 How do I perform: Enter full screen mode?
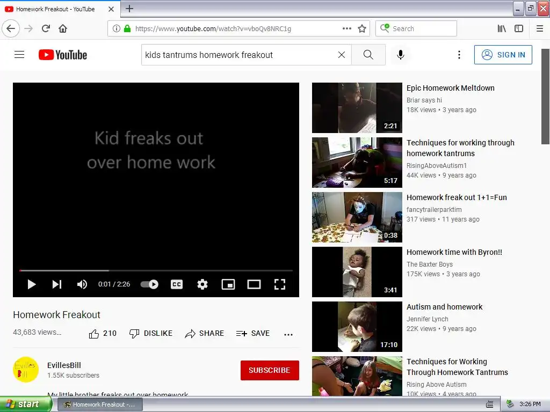[x=279, y=284]
